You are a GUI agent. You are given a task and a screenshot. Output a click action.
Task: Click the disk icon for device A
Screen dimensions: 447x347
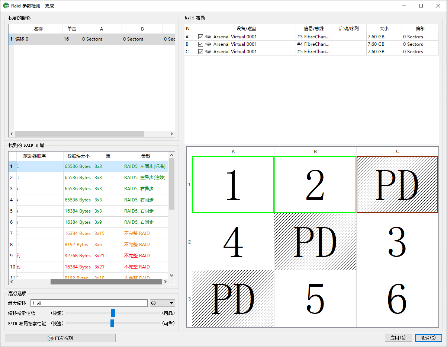point(208,37)
